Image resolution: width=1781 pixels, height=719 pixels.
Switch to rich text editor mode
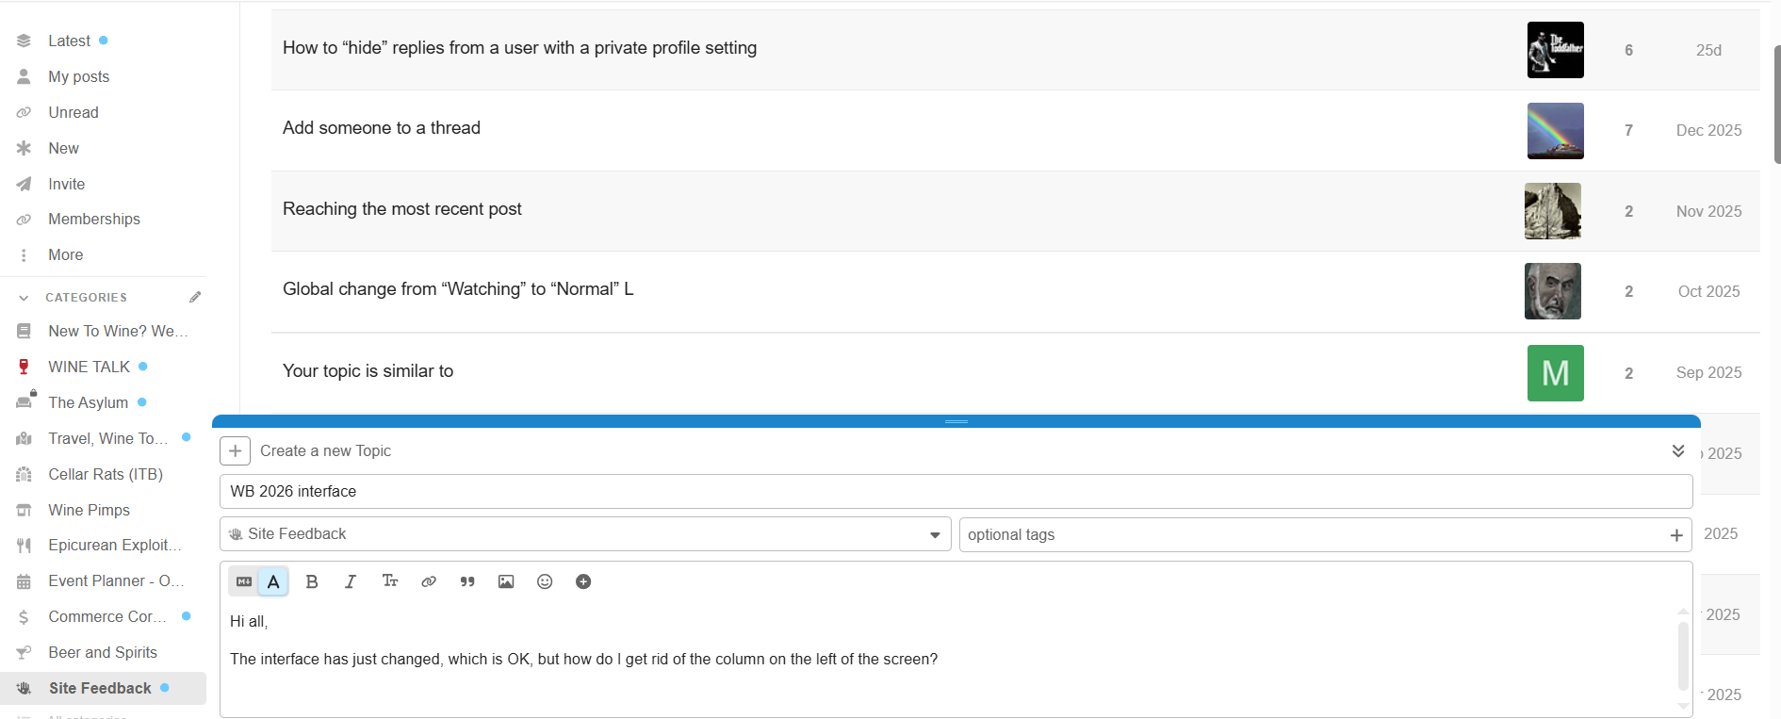click(x=273, y=581)
